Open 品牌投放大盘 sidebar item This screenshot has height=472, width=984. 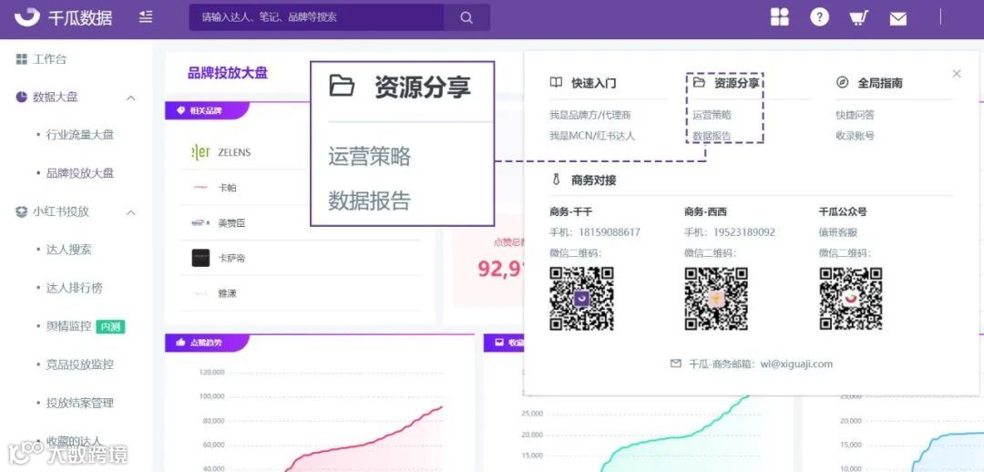79,173
